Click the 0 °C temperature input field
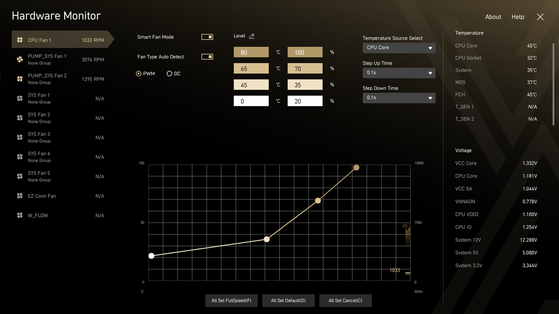559x314 pixels. point(251,101)
